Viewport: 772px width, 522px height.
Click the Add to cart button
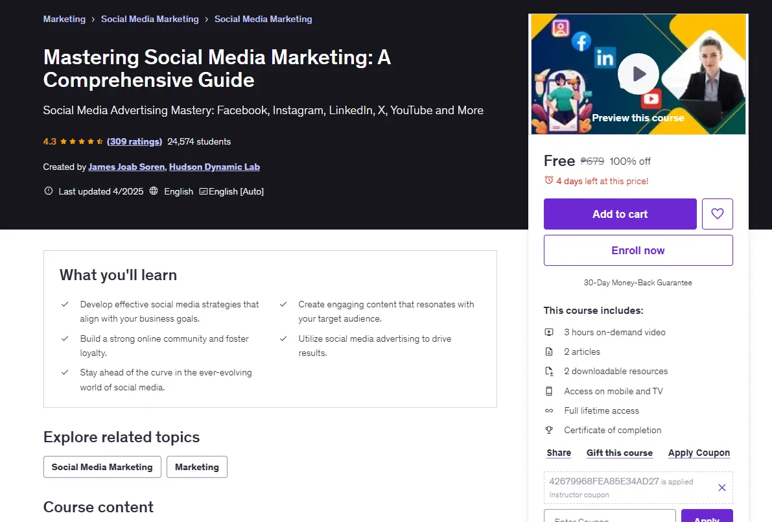tap(620, 214)
